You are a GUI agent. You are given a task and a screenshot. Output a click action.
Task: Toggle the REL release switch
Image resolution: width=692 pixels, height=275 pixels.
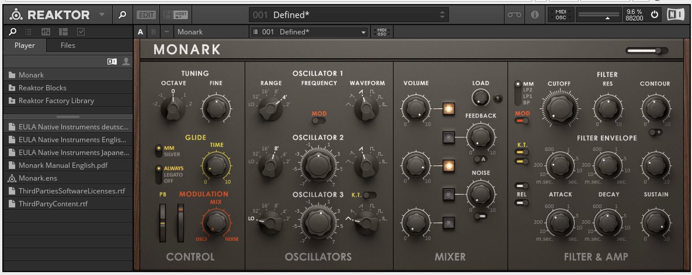(522, 203)
